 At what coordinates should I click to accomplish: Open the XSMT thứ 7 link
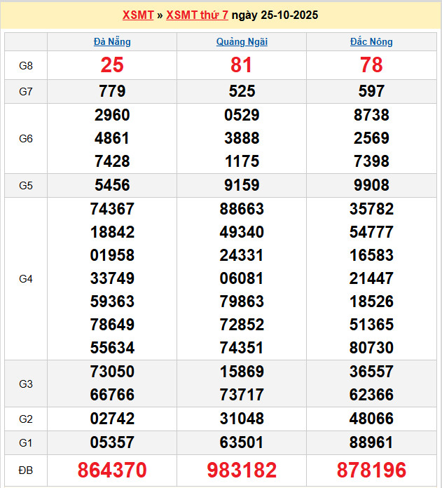(197, 15)
